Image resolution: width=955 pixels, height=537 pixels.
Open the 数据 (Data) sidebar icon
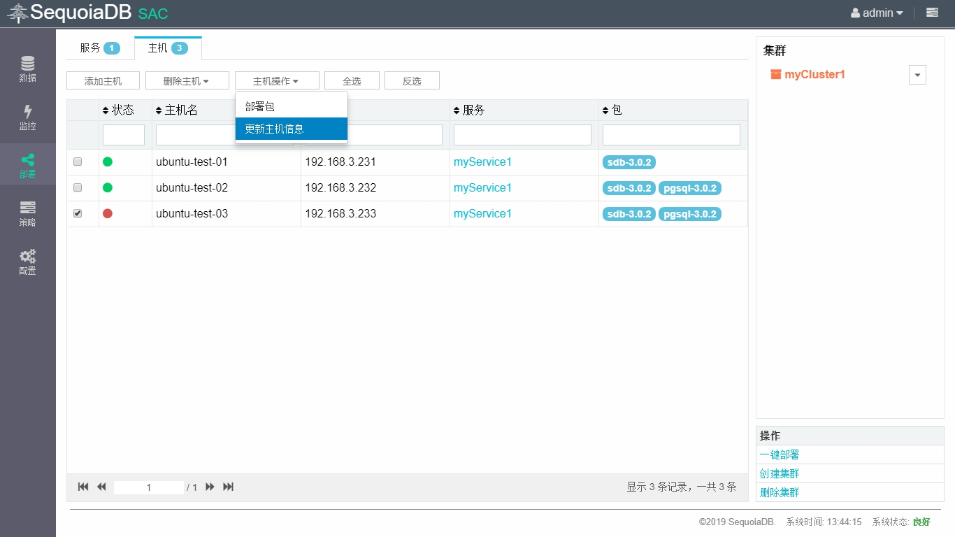(x=27, y=69)
